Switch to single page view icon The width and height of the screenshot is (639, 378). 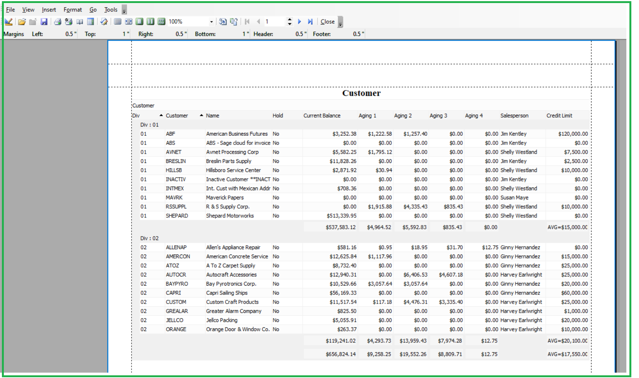click(139, 21)
